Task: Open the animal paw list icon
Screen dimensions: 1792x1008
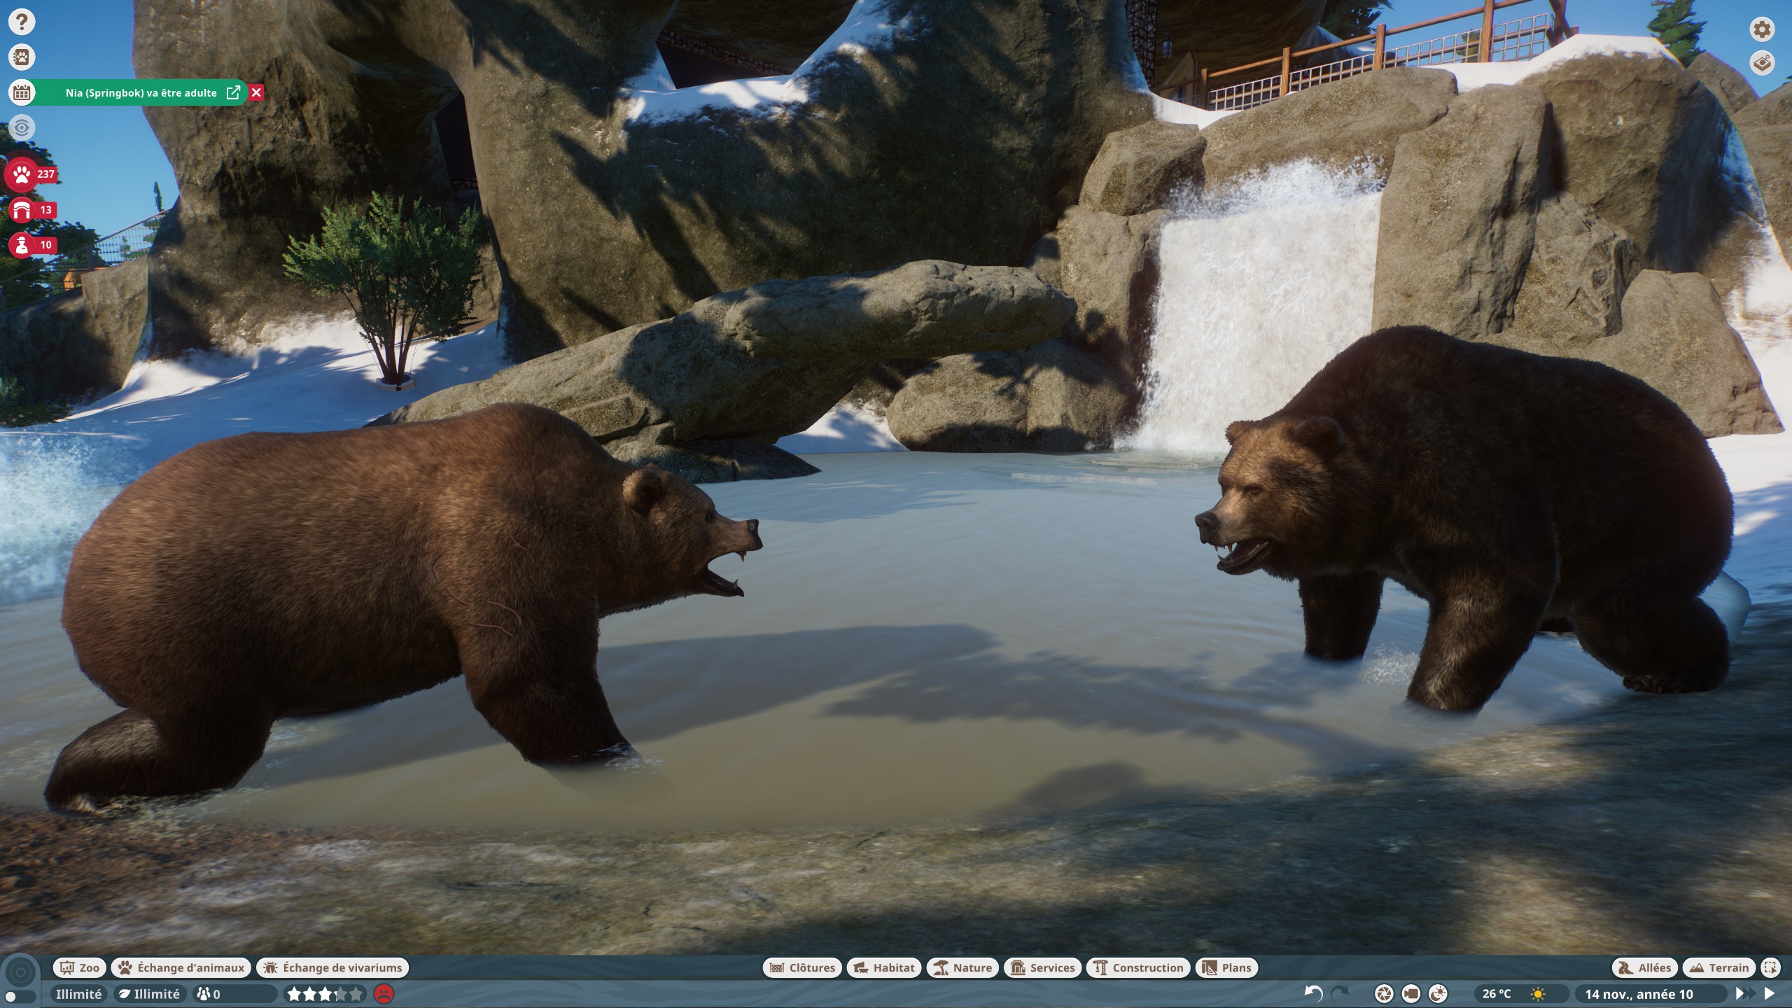Action: coord(22,57)
